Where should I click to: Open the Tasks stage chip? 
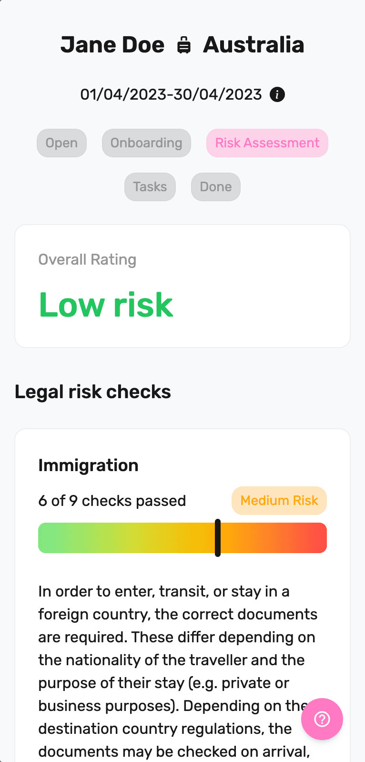[x=150, y=186]
